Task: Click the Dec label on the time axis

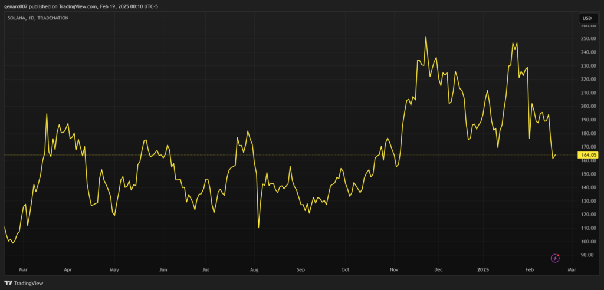Action: [438, 269]
